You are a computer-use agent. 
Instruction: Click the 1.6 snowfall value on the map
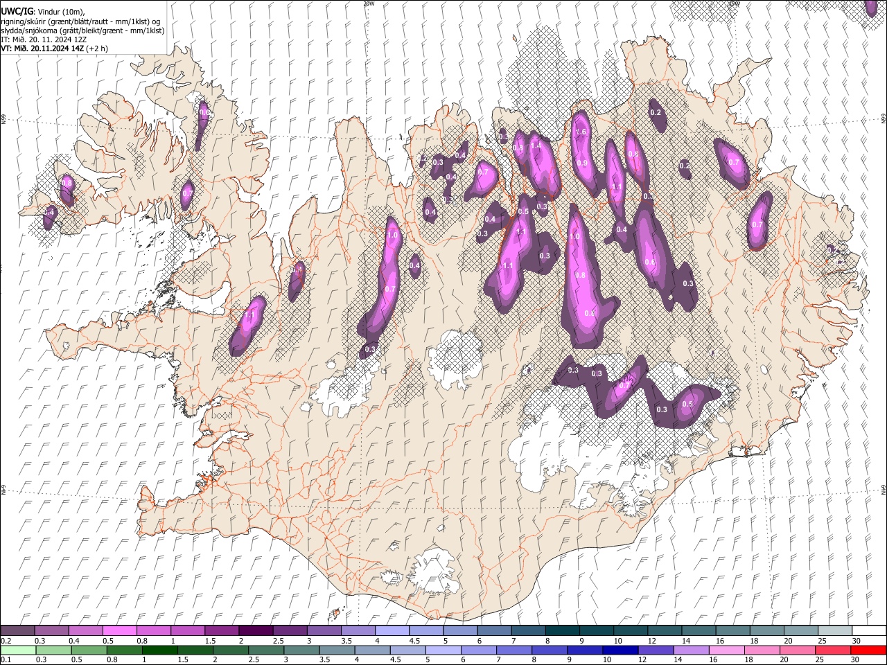coord(581,132)
